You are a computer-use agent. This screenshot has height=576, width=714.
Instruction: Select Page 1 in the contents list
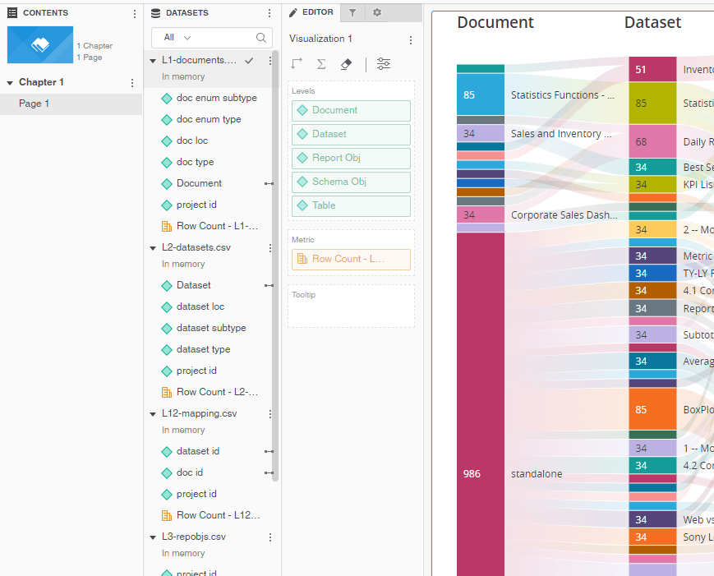35,104
